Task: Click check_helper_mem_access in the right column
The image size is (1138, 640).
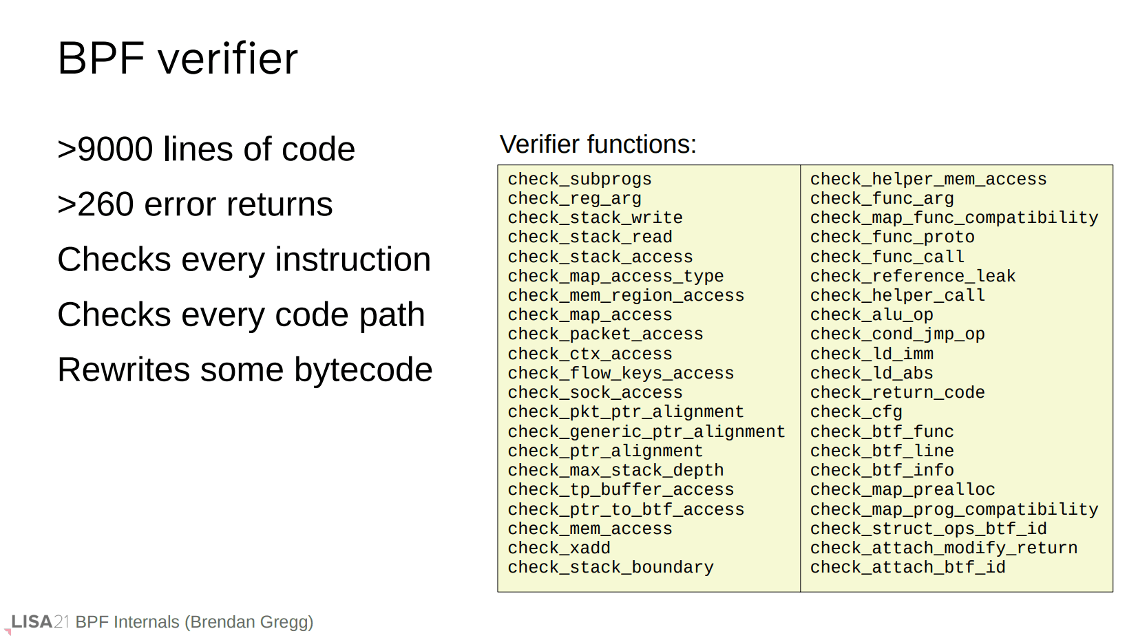Action: point(928,179)
